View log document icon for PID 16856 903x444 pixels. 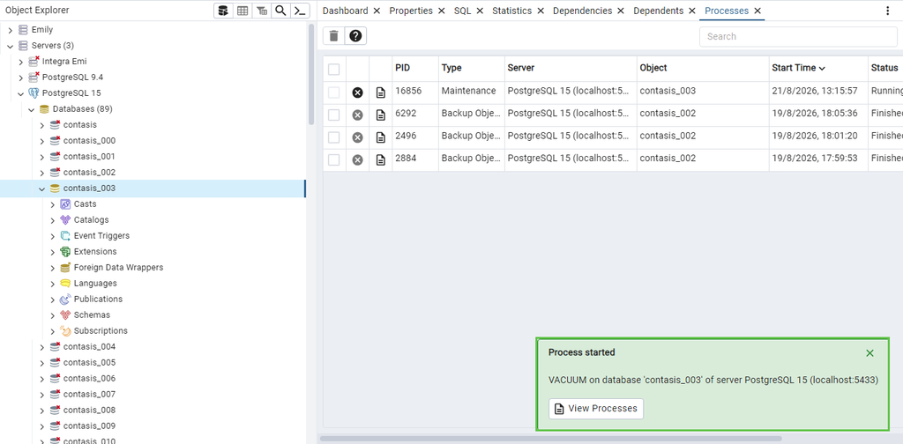(381, 92)
